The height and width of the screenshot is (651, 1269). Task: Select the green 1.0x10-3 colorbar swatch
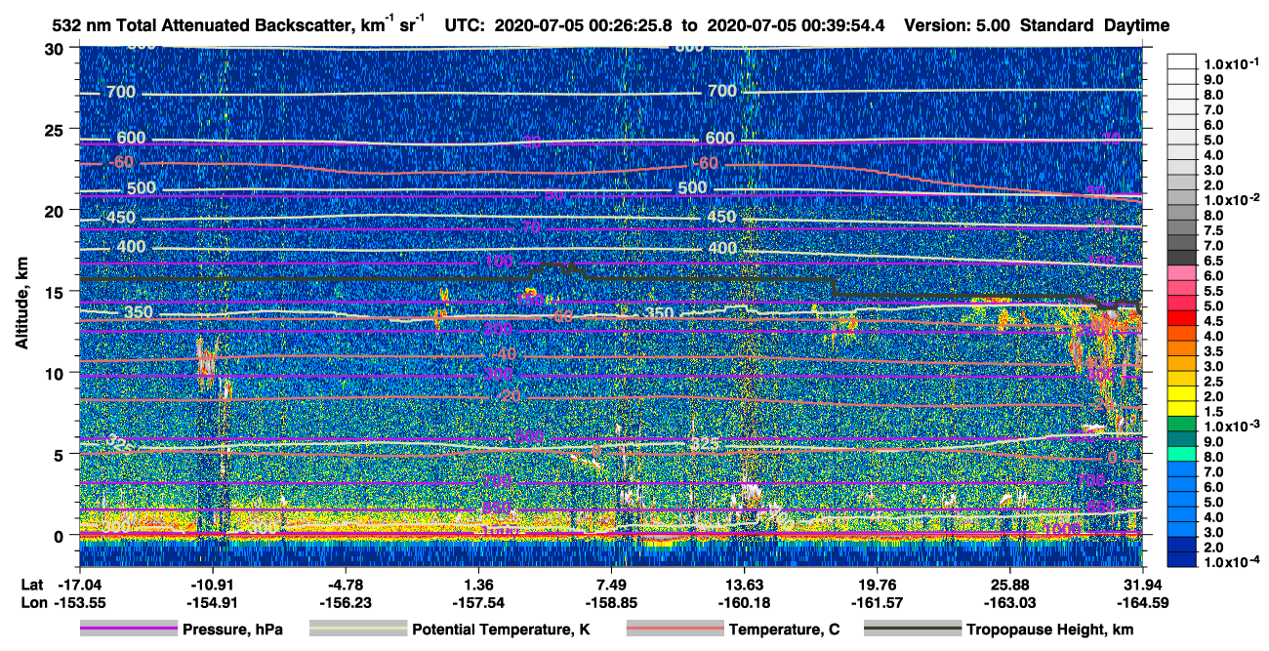tap(1184, 426)
